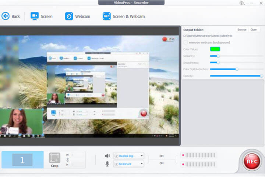Toggle the No Device microphone checkbox
The height and width of the screenshot is (177, 265).
[x=116, y=164]
